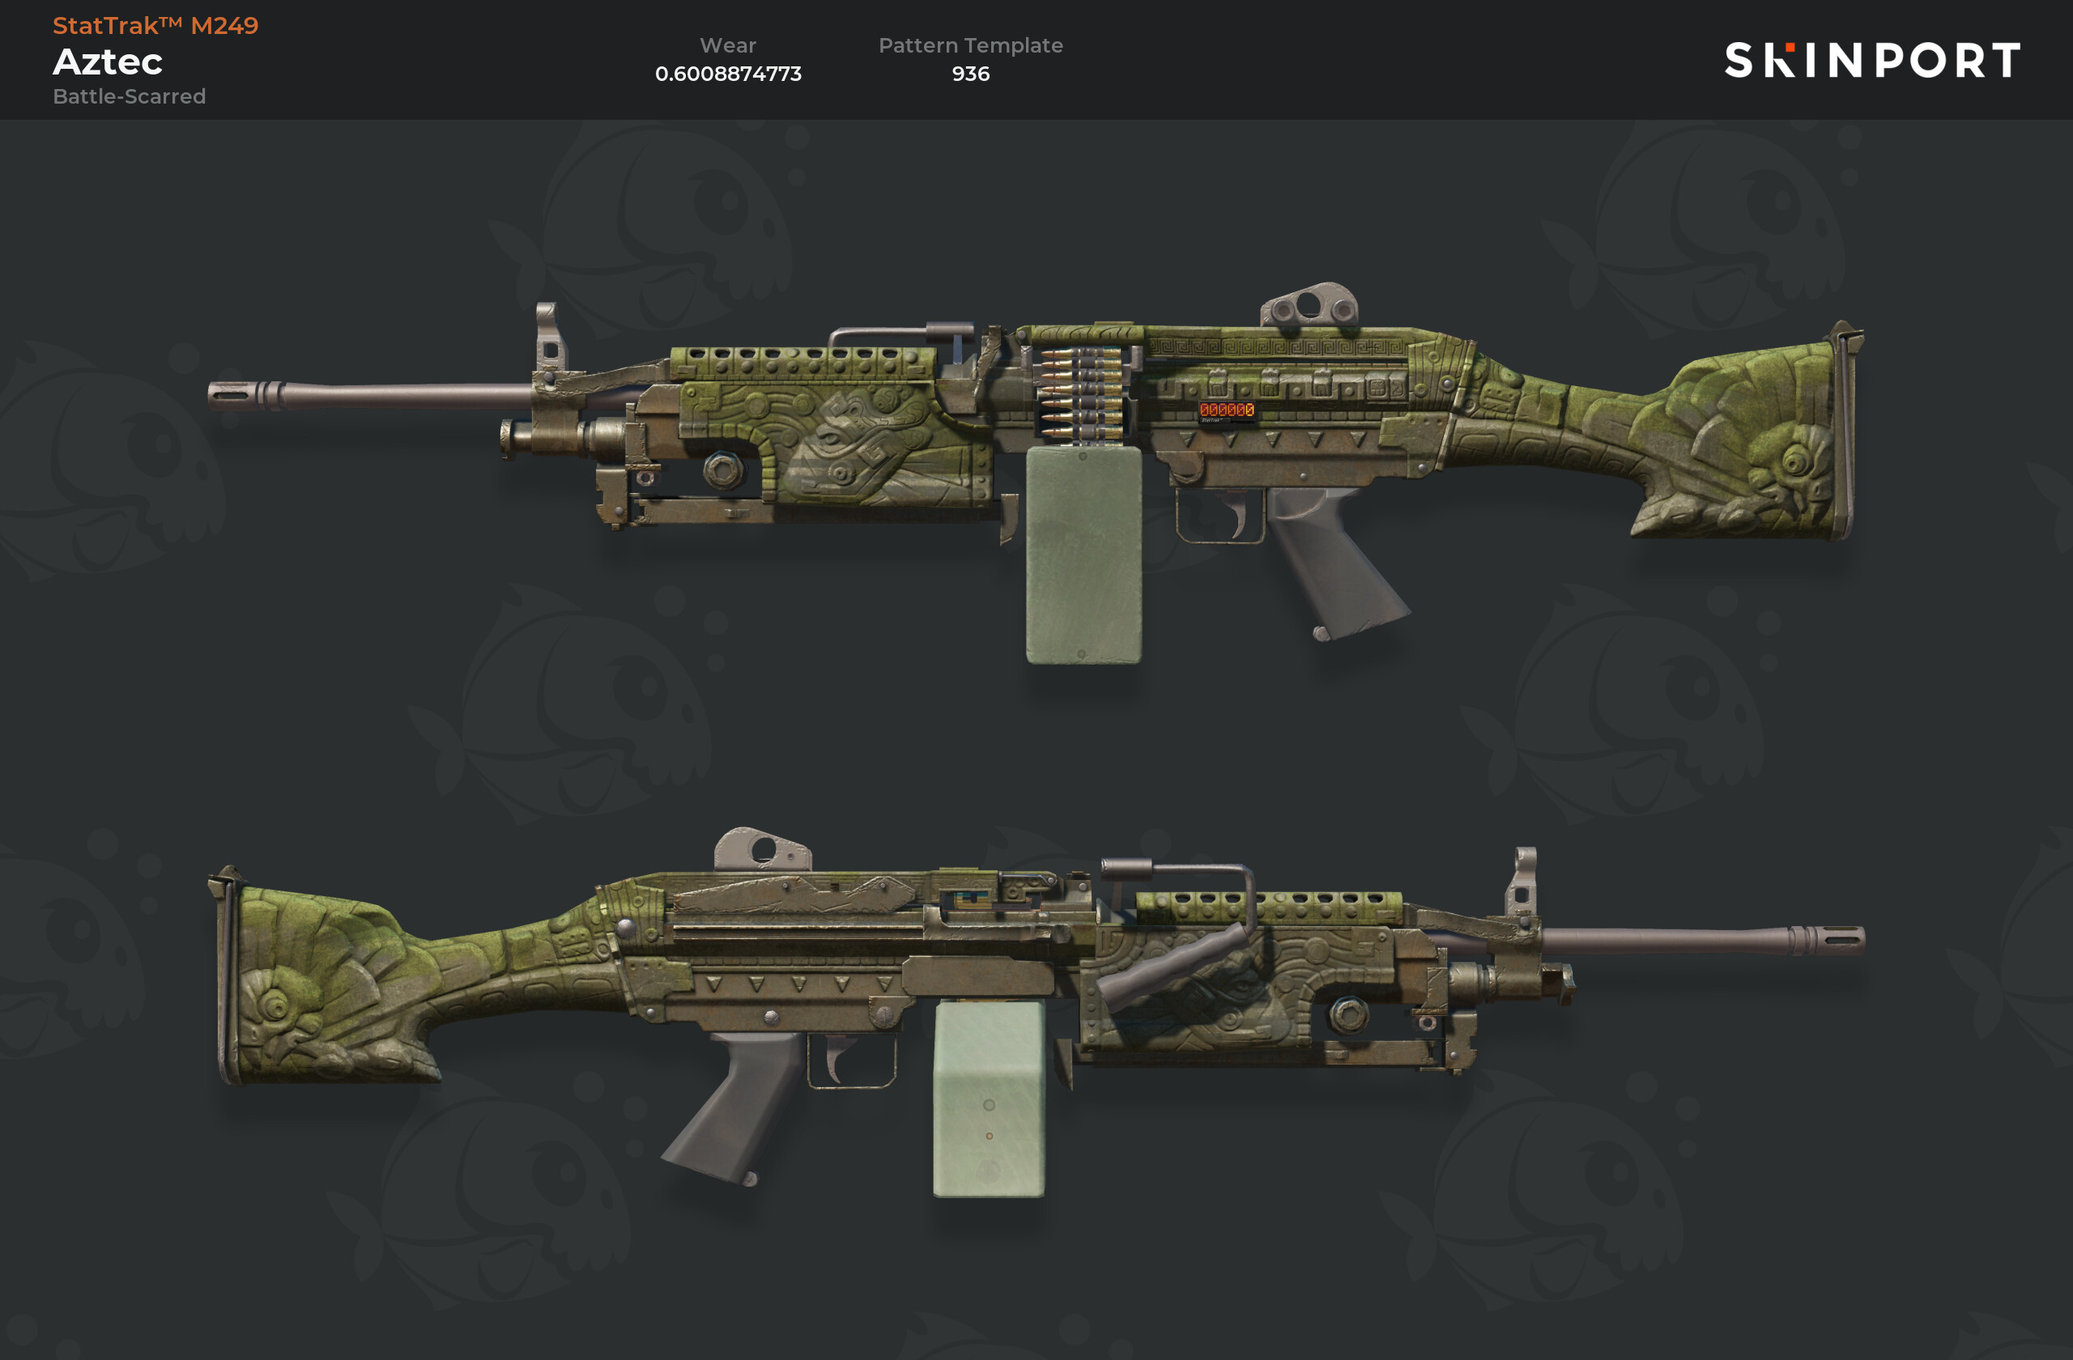
Task: Click the Pattern Template number 936
Action: [970, 74]
